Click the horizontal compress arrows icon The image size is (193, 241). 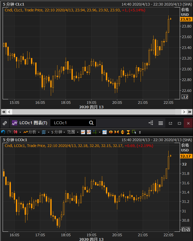coord(116,132)
